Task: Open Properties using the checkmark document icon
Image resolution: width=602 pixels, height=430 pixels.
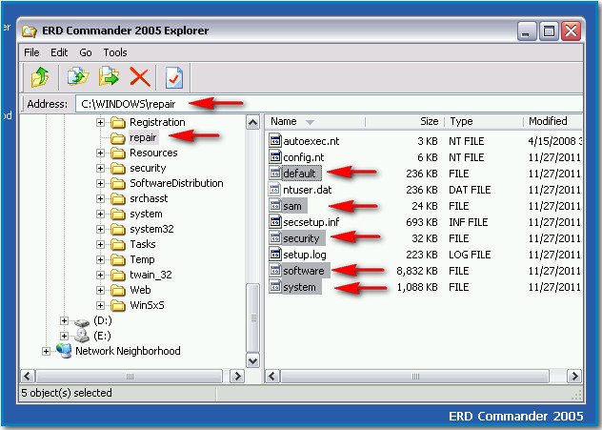Action: [x=174, y=77]
